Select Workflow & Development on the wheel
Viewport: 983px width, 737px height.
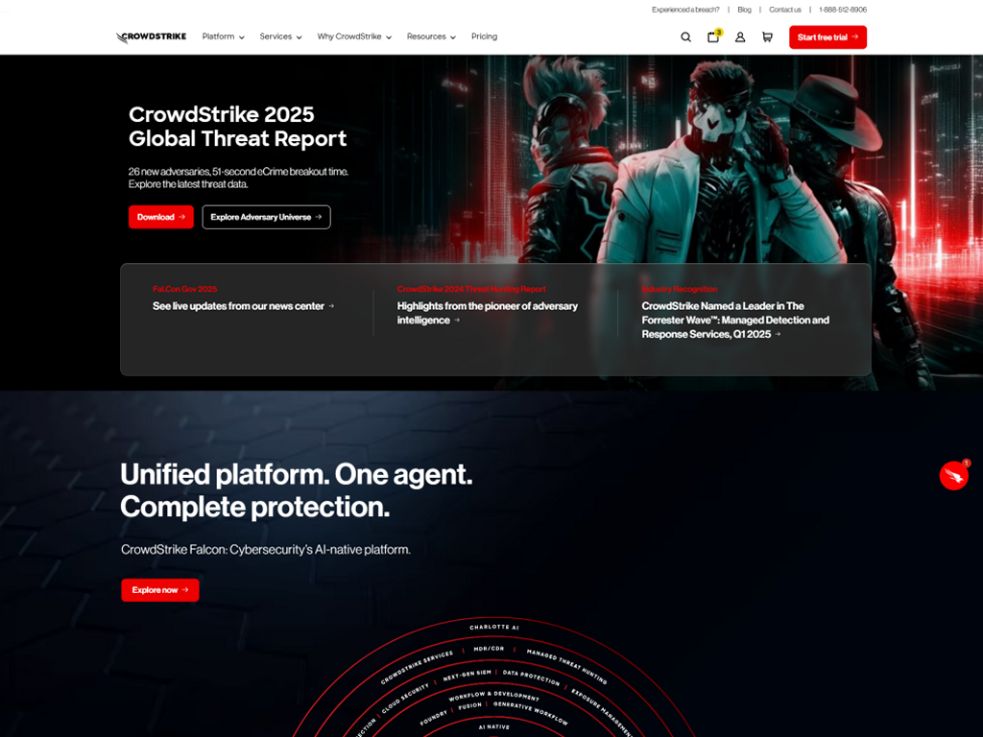(494, 696)
